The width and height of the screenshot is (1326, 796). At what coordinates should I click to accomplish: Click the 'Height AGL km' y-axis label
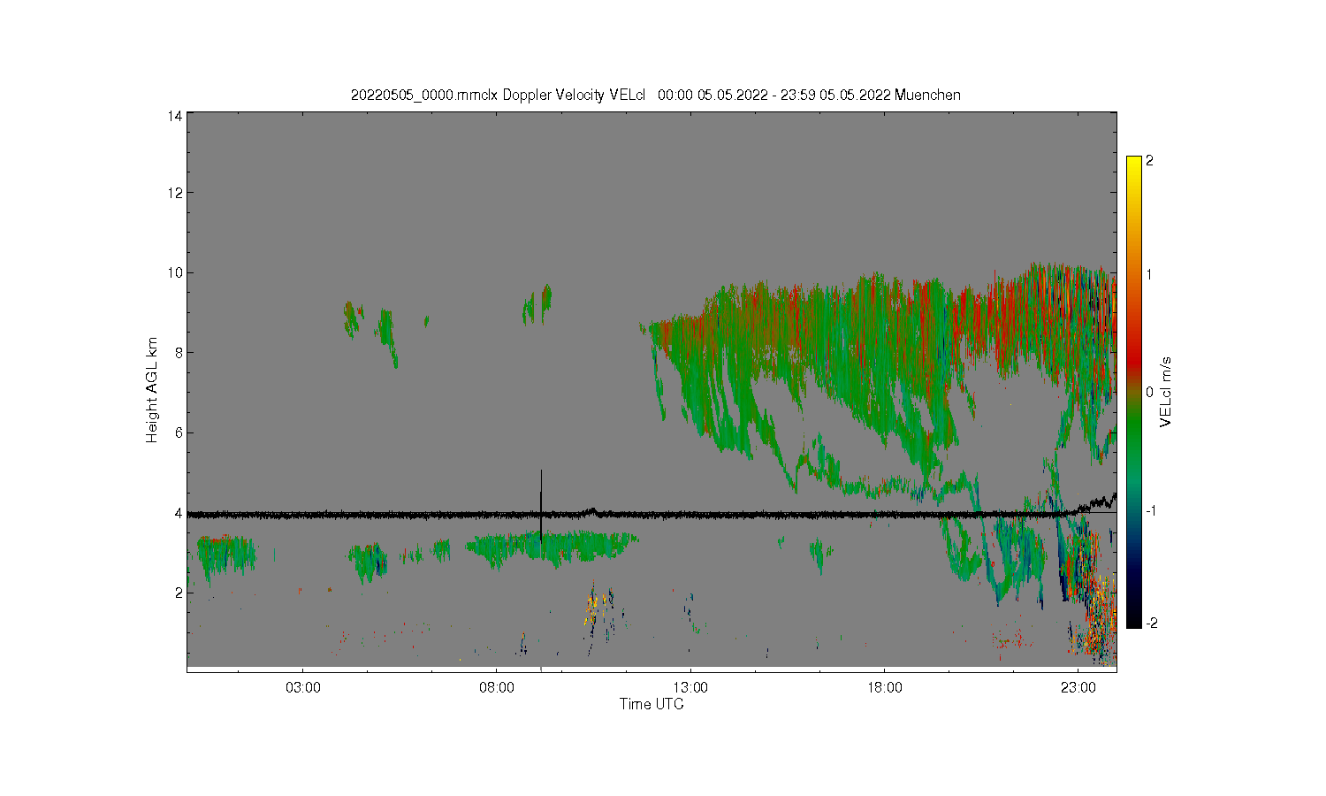(x=152, y=390)
